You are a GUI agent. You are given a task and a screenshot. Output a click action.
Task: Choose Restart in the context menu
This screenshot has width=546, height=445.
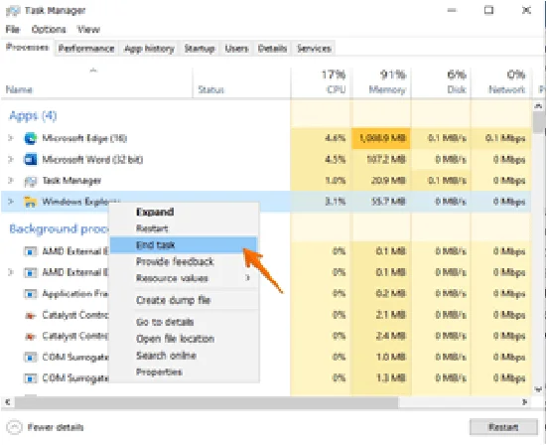point(185,228)
